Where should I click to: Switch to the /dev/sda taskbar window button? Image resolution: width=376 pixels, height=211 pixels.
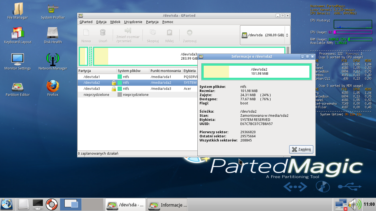[126, 205]
